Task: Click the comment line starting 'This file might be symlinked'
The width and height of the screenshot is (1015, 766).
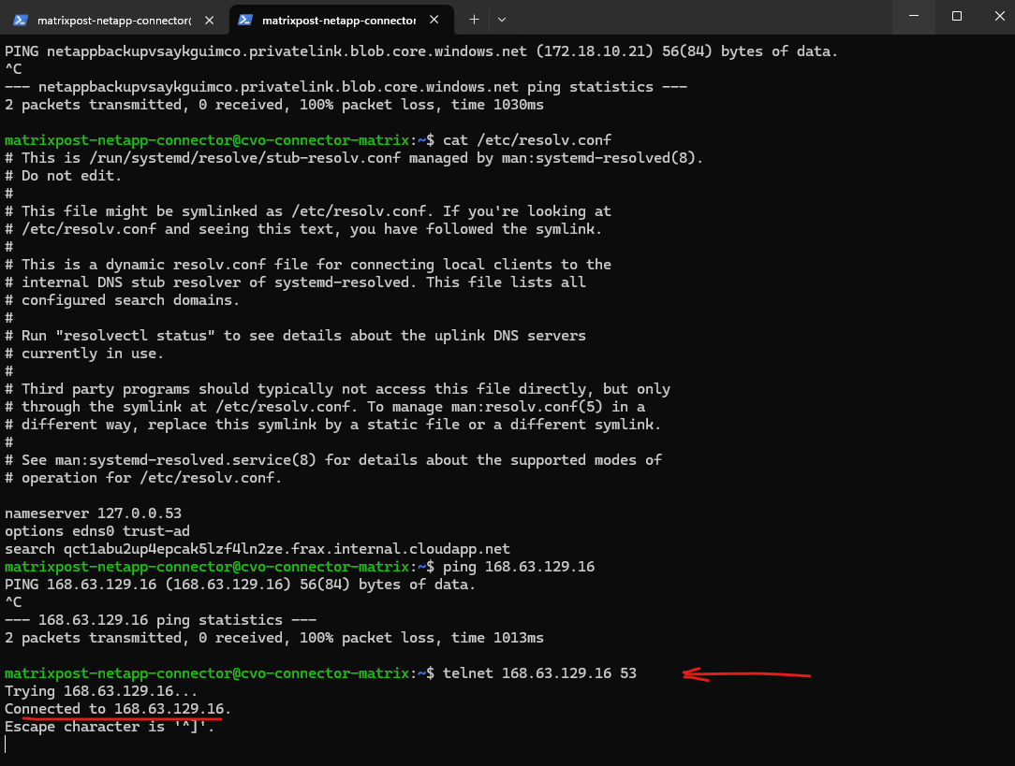Action: point(308,211)
